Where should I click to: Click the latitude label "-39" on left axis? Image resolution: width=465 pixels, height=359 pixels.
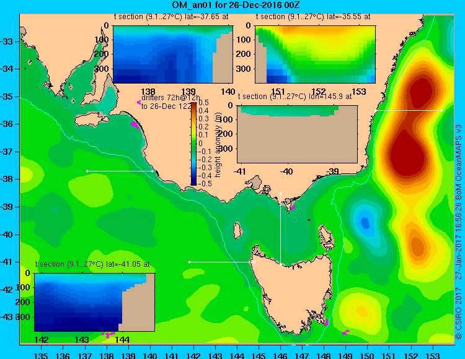pos(7,207)
